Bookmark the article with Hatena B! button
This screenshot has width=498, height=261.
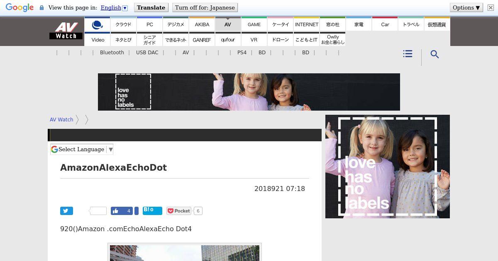152,210
